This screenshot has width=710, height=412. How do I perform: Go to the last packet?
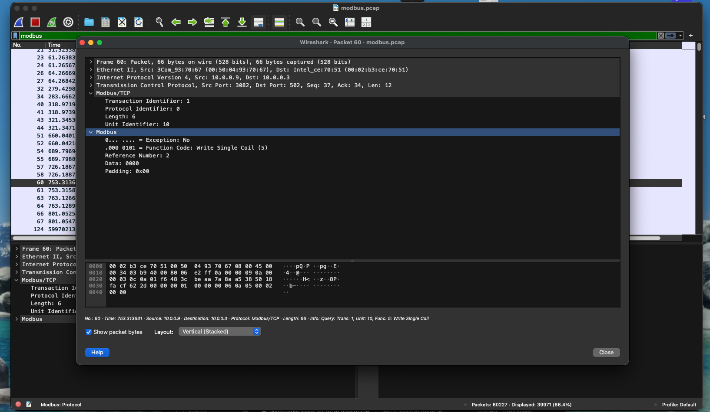(x=242, y=22)
